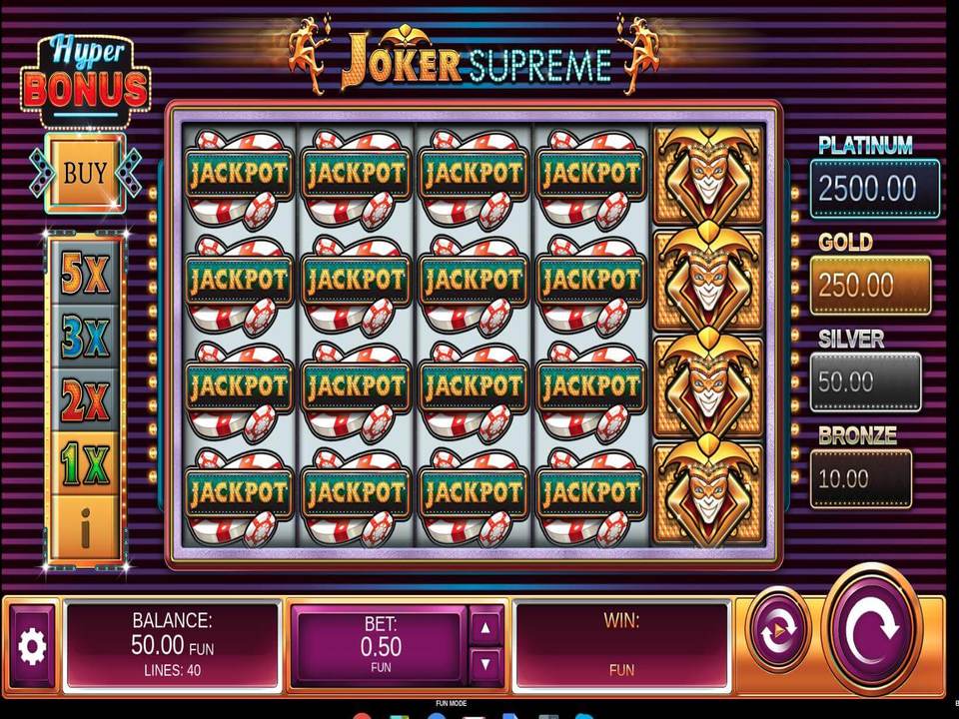Viewport: 959px width, 719px height.
Task: Buy the Hyper Bonus feature
Action: (x=85, y=173)
